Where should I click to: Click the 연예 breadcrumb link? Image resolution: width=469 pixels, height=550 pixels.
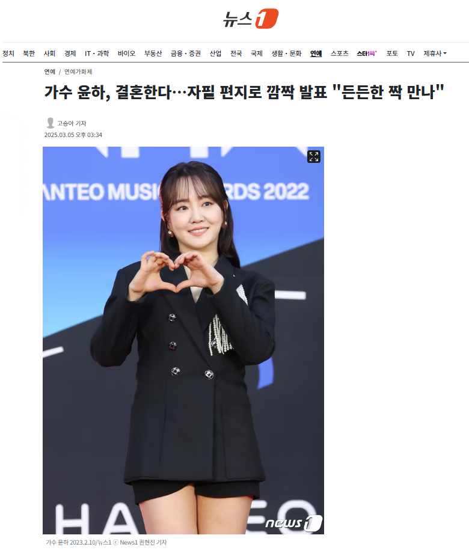(x=49, y=72)
